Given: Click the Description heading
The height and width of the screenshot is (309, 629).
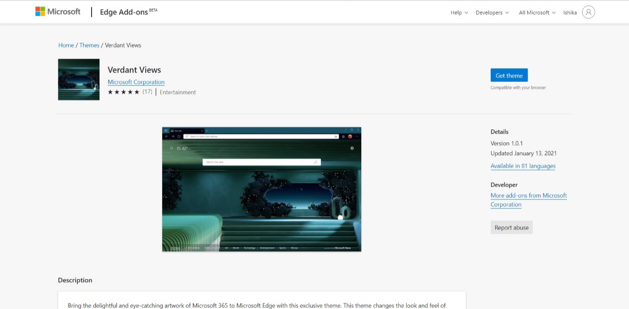Looking at the screenshot, I should 75,280.
